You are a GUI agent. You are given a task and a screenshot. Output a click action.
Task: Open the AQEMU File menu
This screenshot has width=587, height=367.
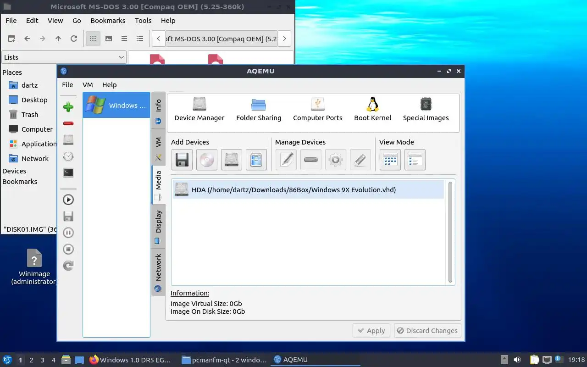[x=67, y=85]
